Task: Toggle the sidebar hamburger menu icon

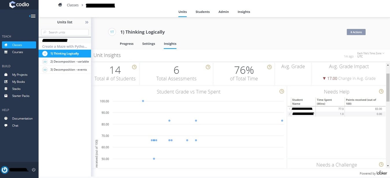Action: [x=33, y=16]
